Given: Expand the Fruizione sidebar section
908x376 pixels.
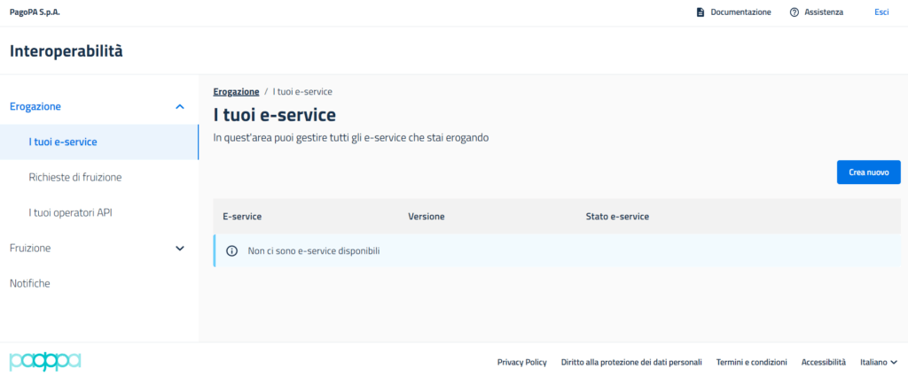Looking at the screenshot, I should [180, 249].
